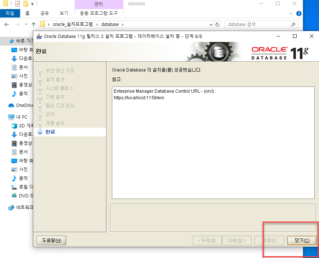Image resolution: width=319 pixels, height=258 pixels.
Task: Expand the chevron after oracle_설치프로그램 in the path
Action: (97, 24)
